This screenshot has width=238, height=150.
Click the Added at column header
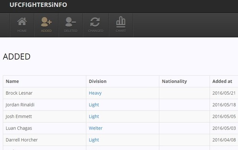(x=224, y=82)
